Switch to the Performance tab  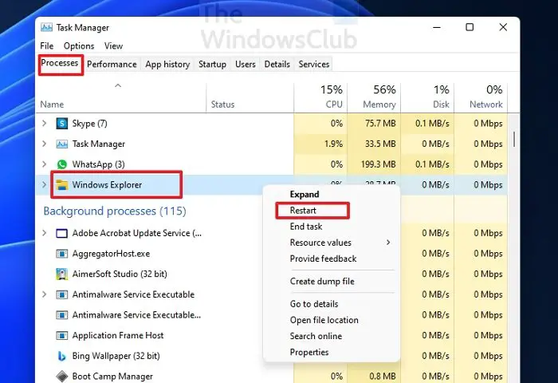(x=112, y=64)
